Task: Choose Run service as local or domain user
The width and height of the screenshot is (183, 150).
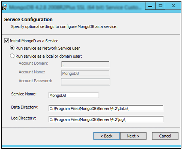Action: click(x=12, y=56)
